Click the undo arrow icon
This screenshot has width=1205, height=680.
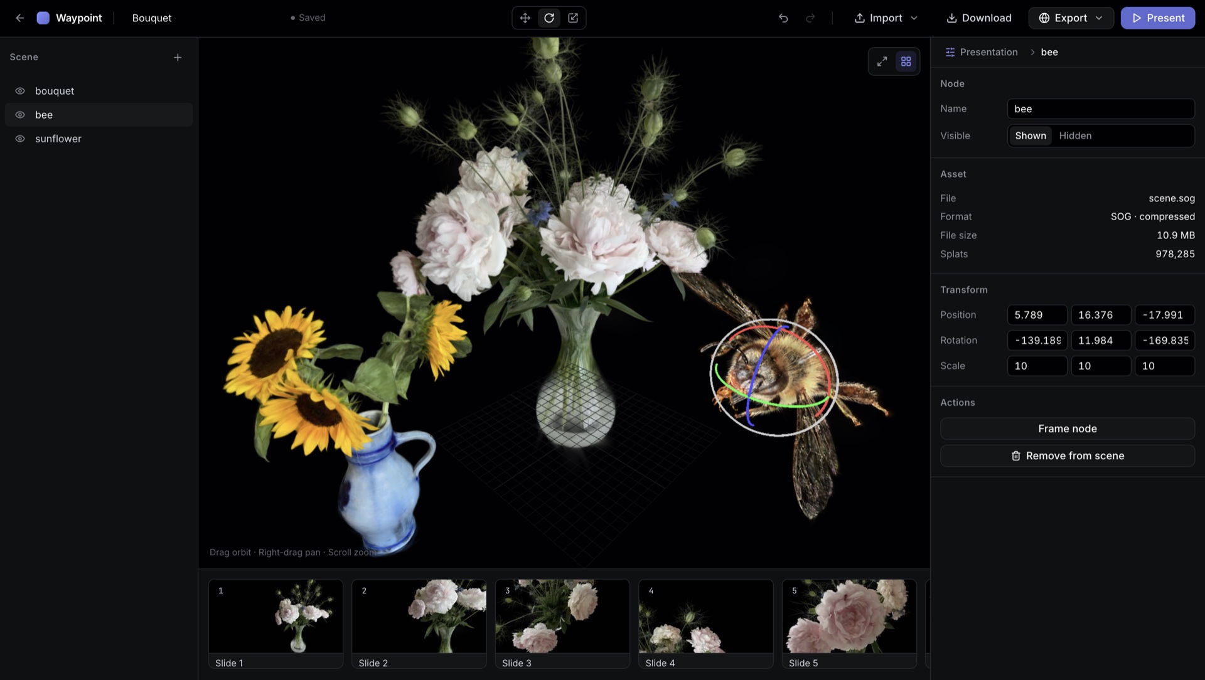click(x=783, y=18)
